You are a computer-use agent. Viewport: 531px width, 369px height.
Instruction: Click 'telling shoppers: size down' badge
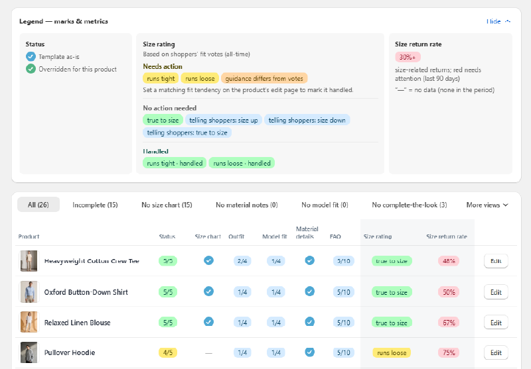(x=307, y=120)
